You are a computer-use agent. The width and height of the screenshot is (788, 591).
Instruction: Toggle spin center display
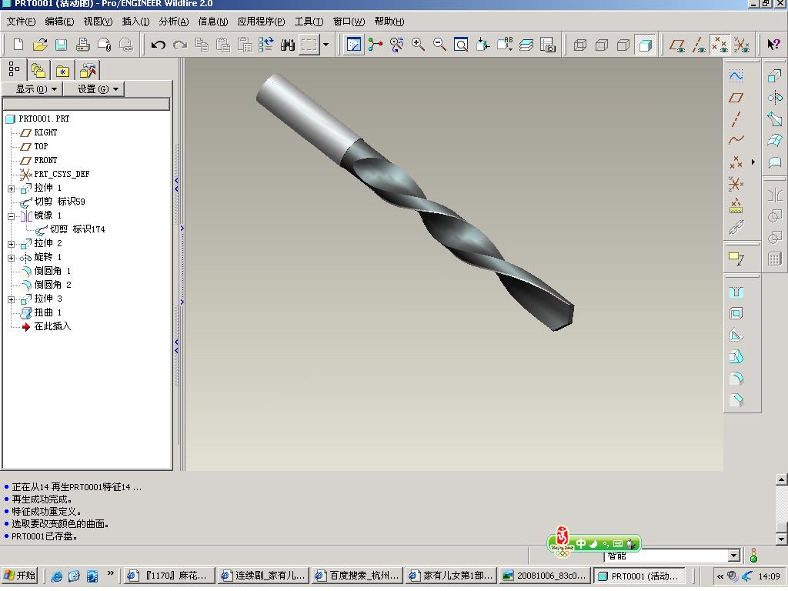tap(375, 45)
